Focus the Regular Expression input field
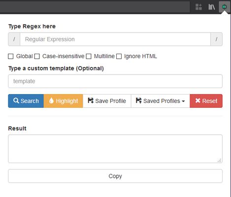 click(115, 39)
